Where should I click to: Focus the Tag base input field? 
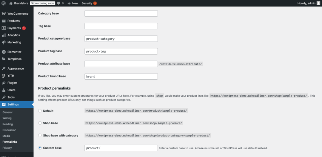121,26
